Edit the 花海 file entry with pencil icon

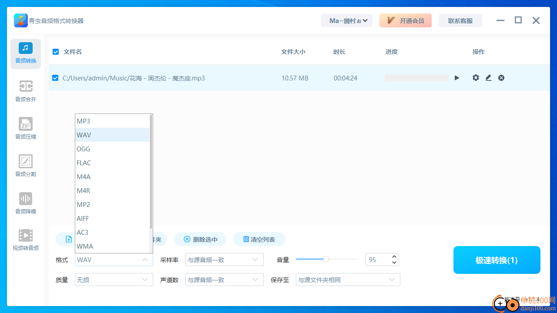click(488, 78)
